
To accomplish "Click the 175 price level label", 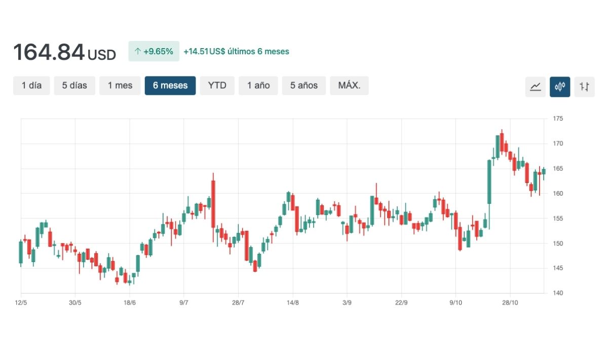I will (558, 119).
